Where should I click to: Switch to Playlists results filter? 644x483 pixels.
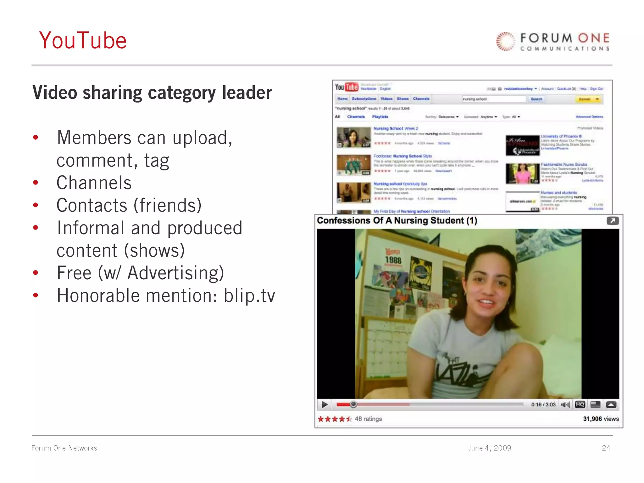click(x=380, y=117)
